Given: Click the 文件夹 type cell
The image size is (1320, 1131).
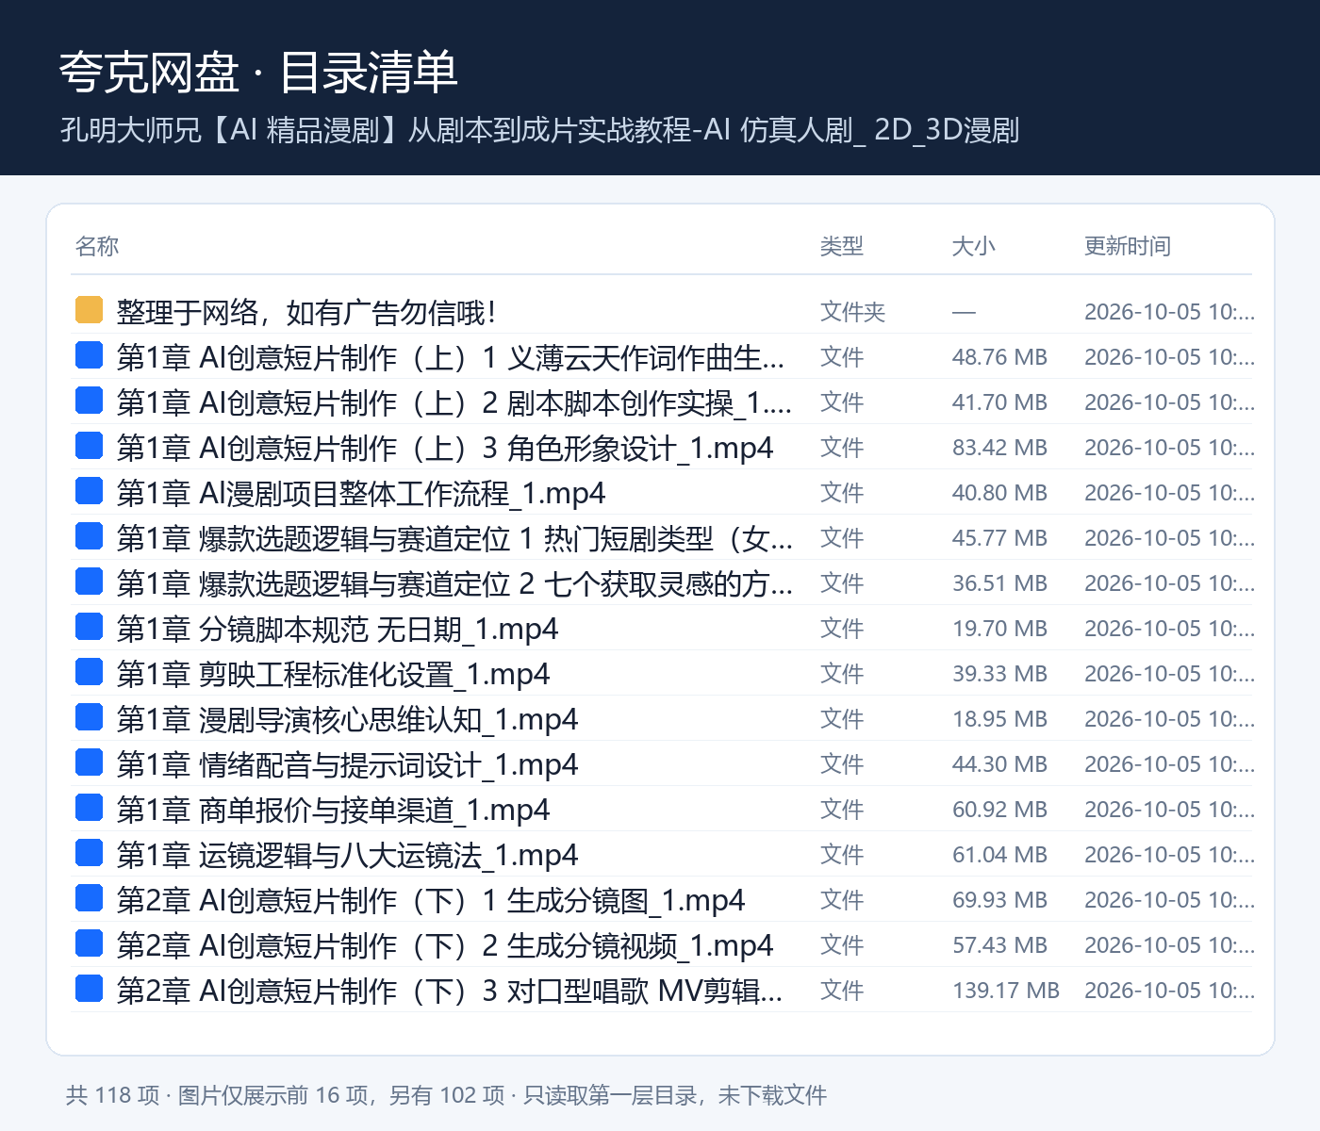Looking at the screenshot, I should (x=853, y=312).
